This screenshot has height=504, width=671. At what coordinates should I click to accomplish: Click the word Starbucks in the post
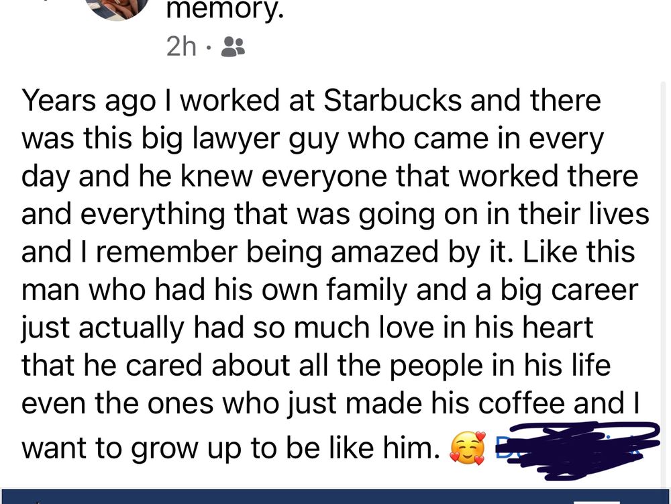pos(393,101)
